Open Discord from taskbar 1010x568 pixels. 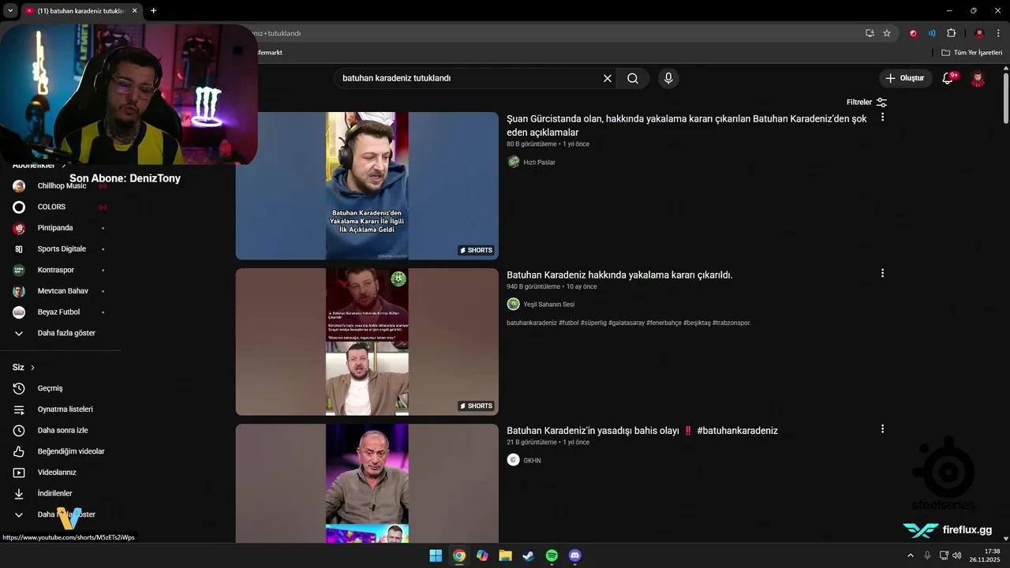pos(574,555)
